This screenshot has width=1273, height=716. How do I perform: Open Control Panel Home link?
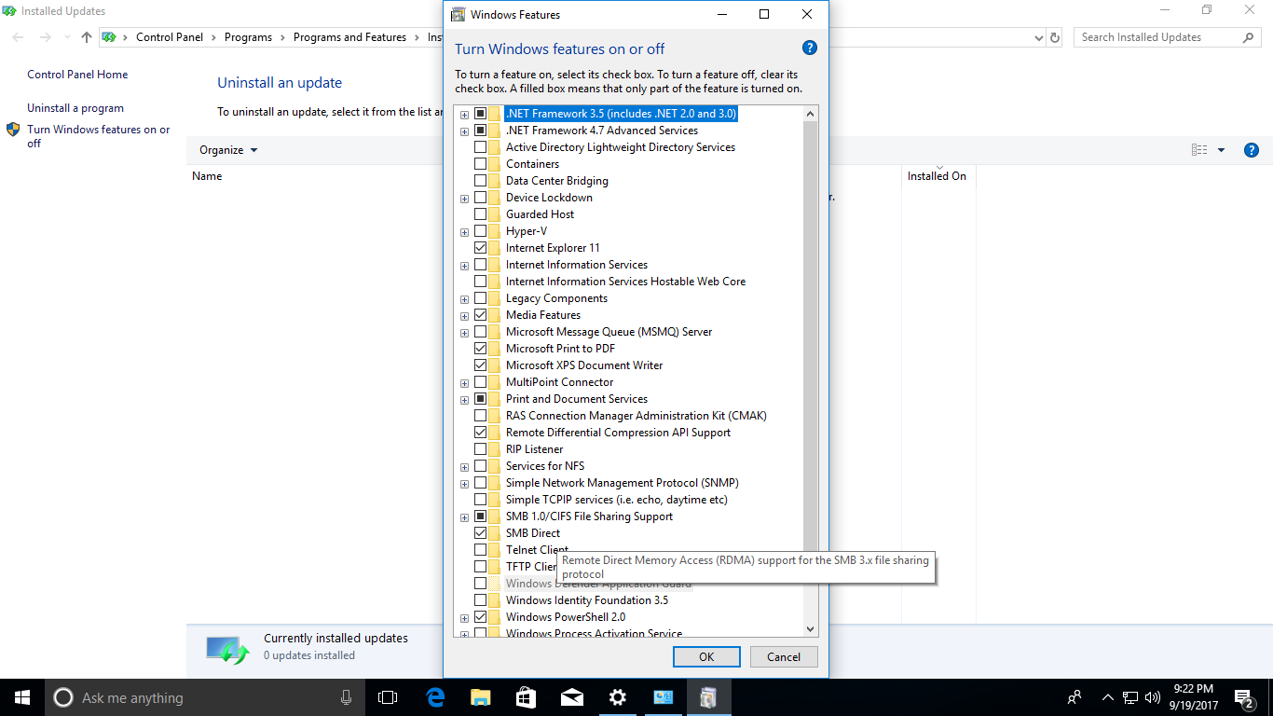[x=77, y=75]
